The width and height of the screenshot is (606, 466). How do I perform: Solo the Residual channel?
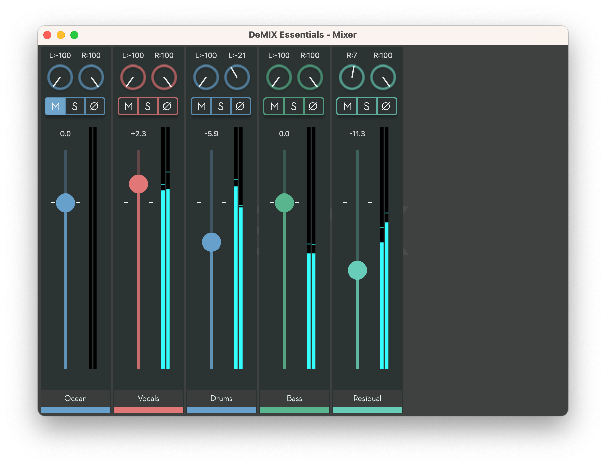tap(367, 106)
